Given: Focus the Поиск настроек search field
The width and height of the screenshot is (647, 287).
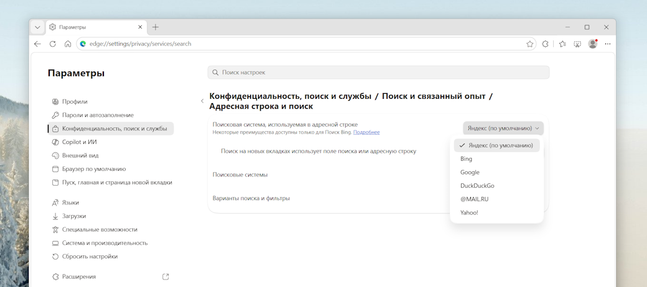Looking at the screenshot, I should pyautogui.click(x=378, y=73).
